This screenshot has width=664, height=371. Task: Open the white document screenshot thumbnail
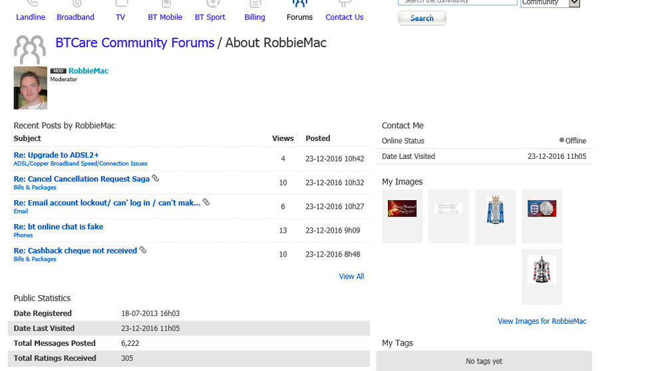(449, 208)
